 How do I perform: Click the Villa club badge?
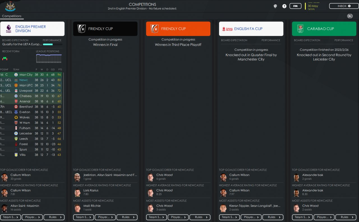(16, 155)
